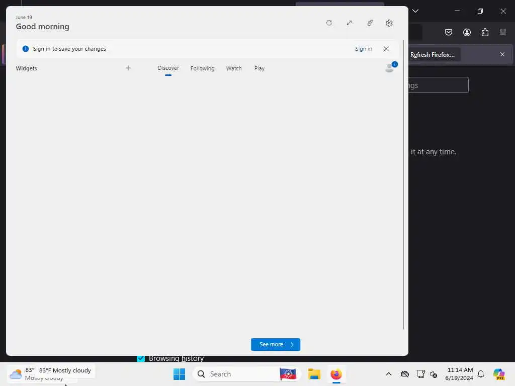515x386 pixels.
Task: Open the Firefox account icon
Action: pos(467,32)
